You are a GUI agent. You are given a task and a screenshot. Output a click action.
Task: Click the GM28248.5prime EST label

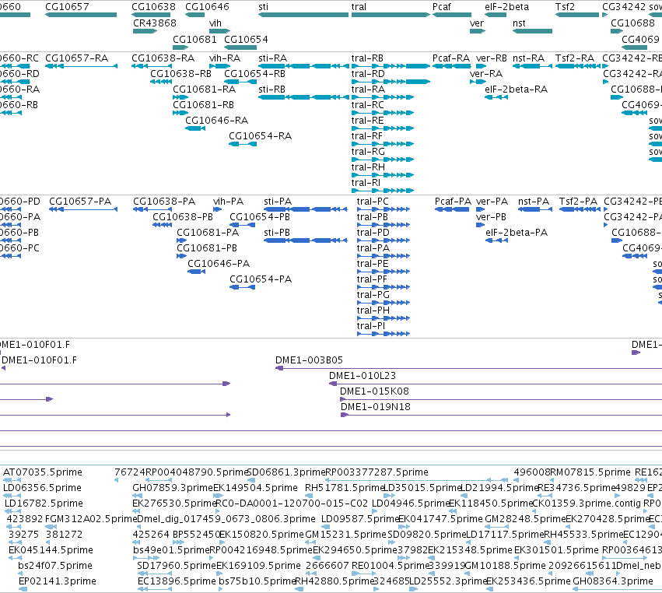coord(525,518)
